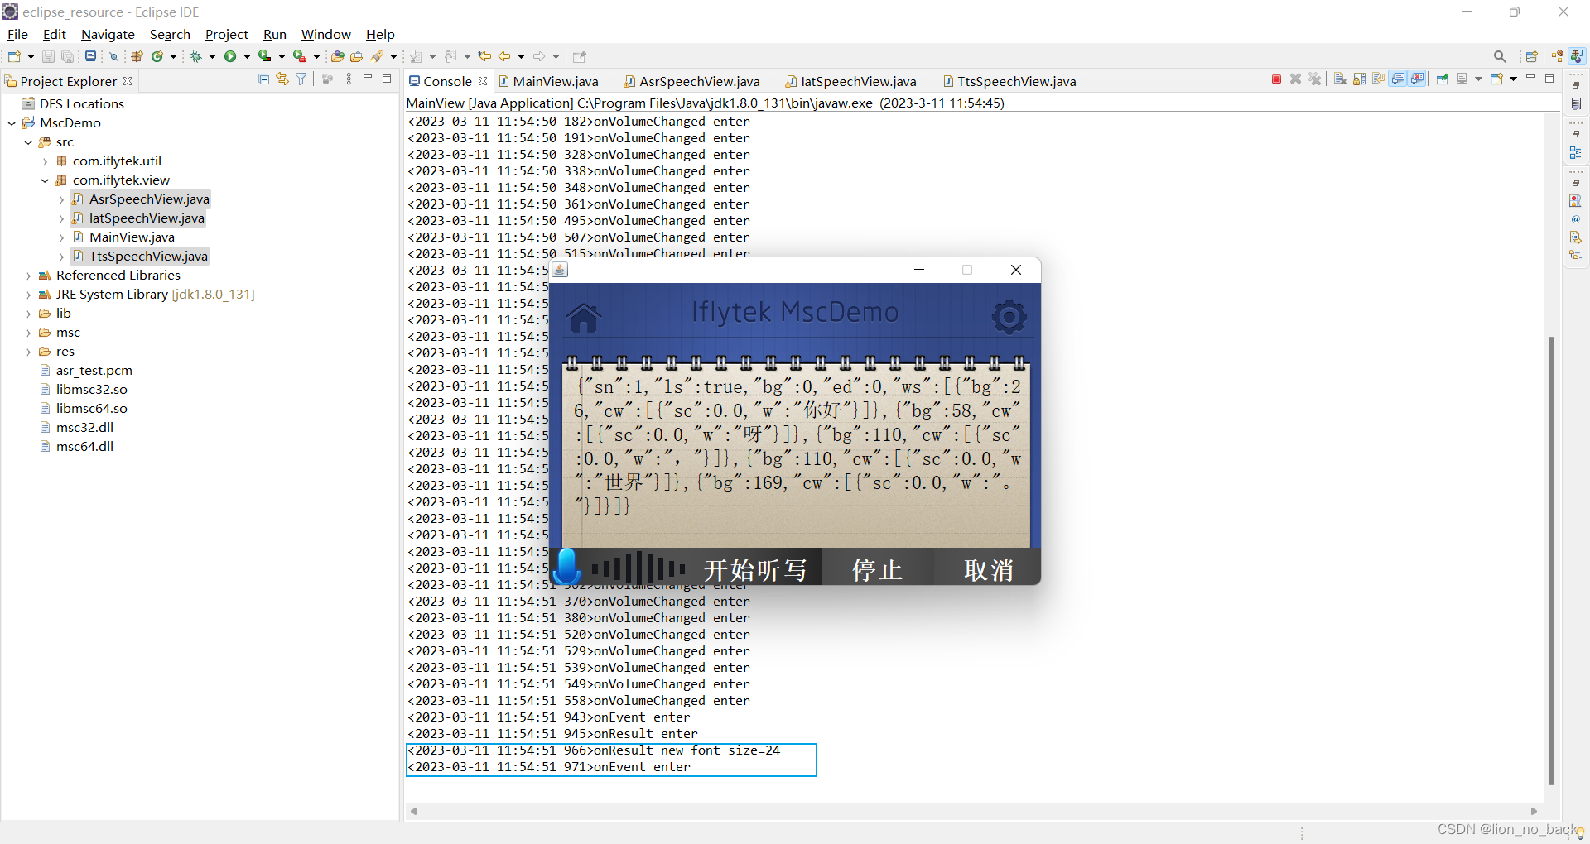
Task: Click the 停止 button
Action: [x=878, y=569]
